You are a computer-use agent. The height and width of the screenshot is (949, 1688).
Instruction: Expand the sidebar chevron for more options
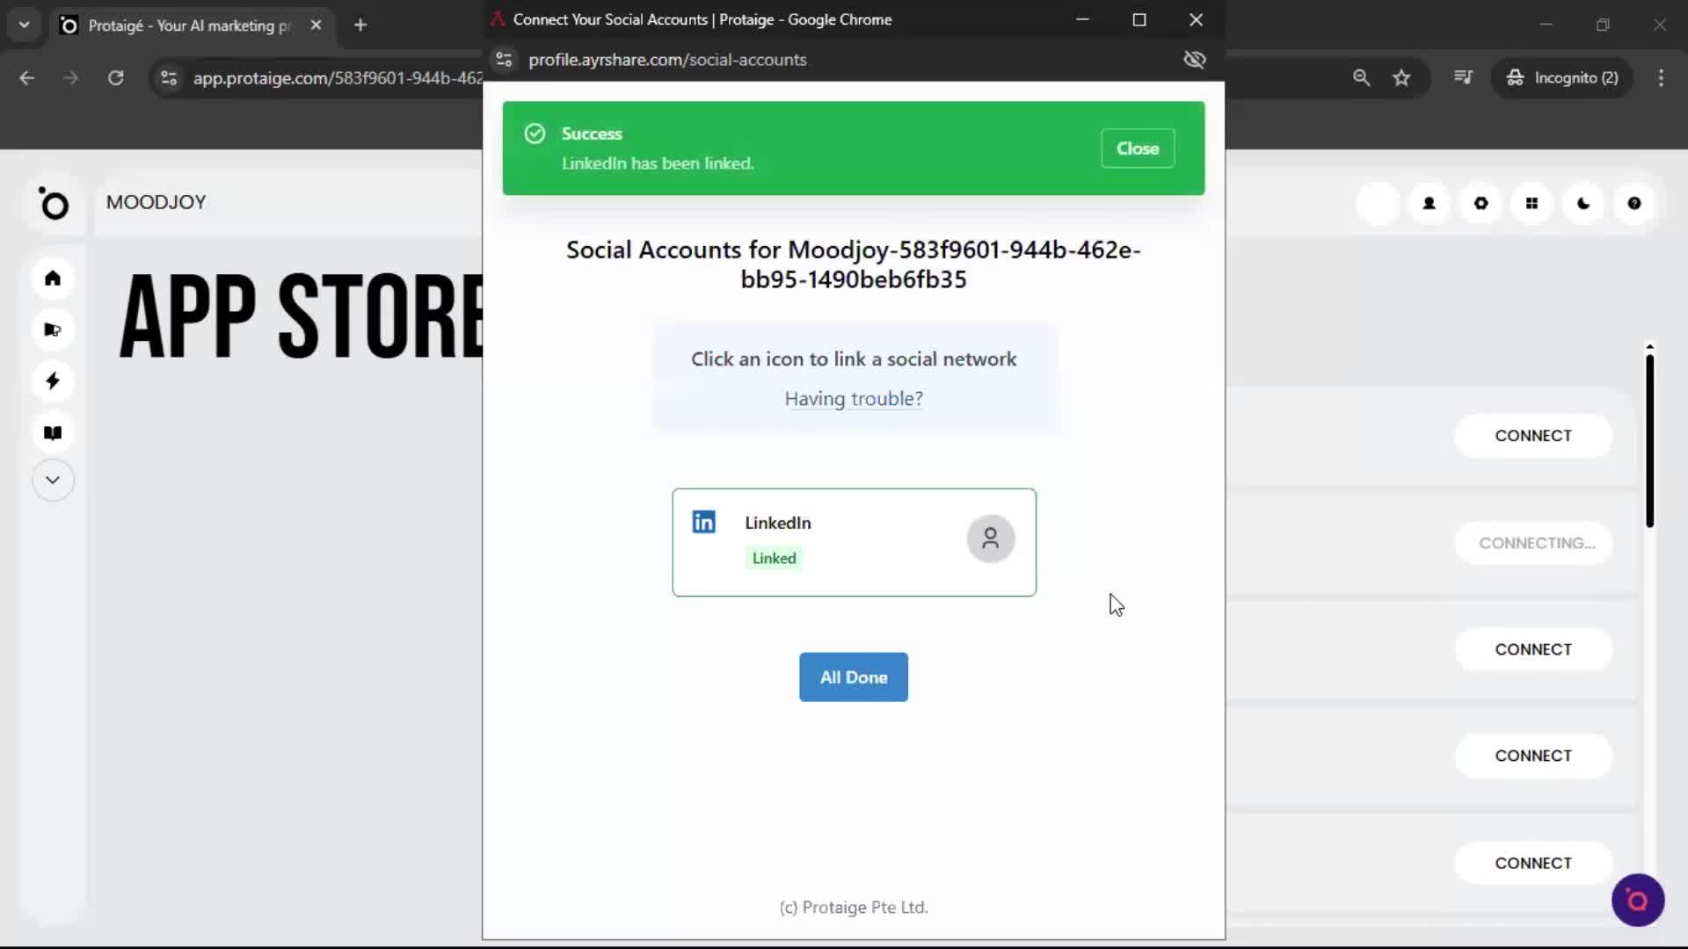click(x=53, y=480)
